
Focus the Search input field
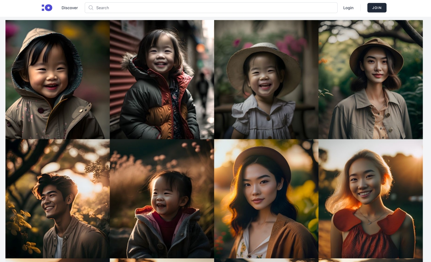[x=211, y=8]
